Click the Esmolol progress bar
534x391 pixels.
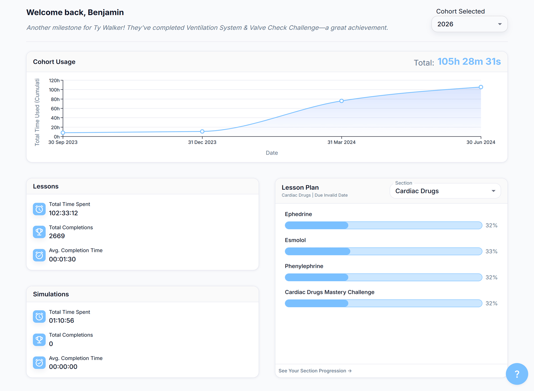[383, 251]
